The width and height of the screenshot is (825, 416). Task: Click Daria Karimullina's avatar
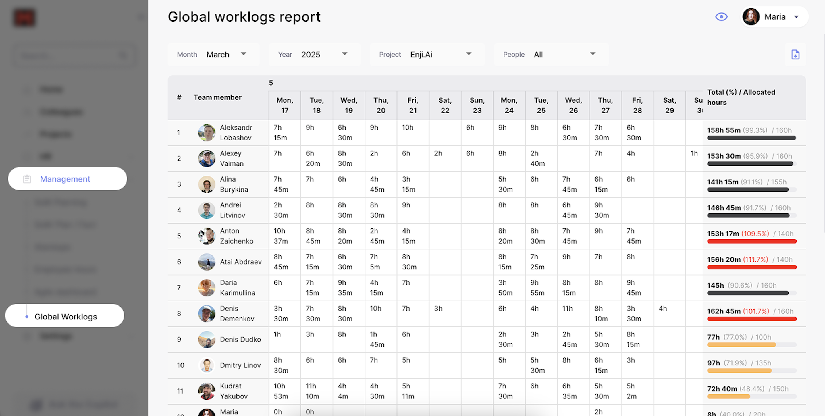click(207, 288)
